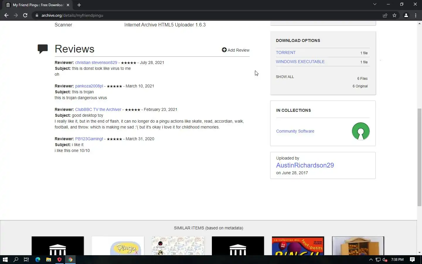Click the wooden cabinet thumbnail
This screenshot has width=422, height=264.
(x=358, y=246)
